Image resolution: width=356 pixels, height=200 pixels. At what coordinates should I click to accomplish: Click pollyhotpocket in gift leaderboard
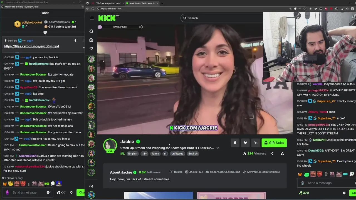32,22
